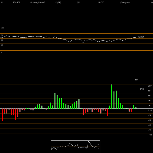Click the 40 label on MR axis
Screen dimensions: 153x153
tap(149, 101)
